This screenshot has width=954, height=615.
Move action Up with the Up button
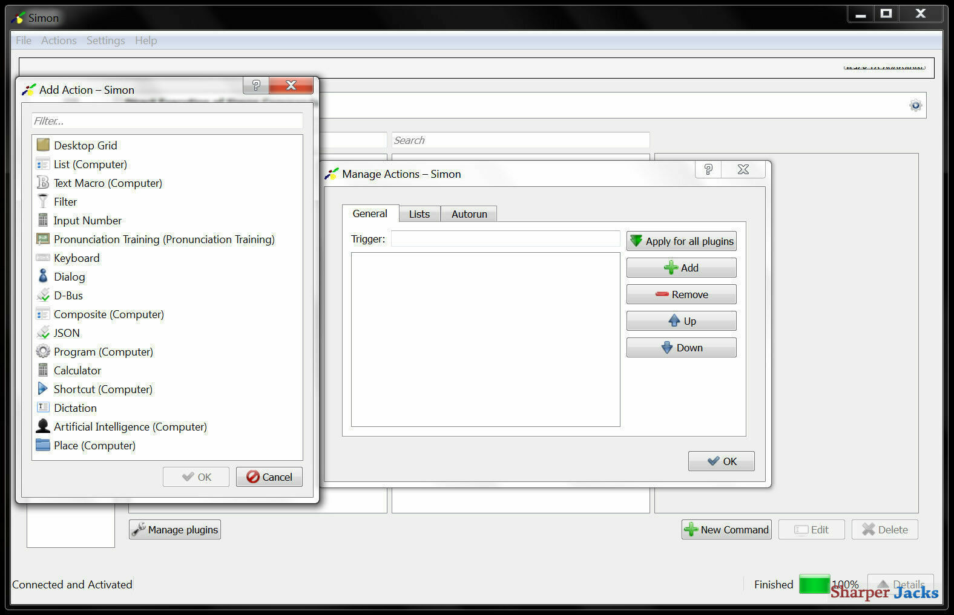682,321
